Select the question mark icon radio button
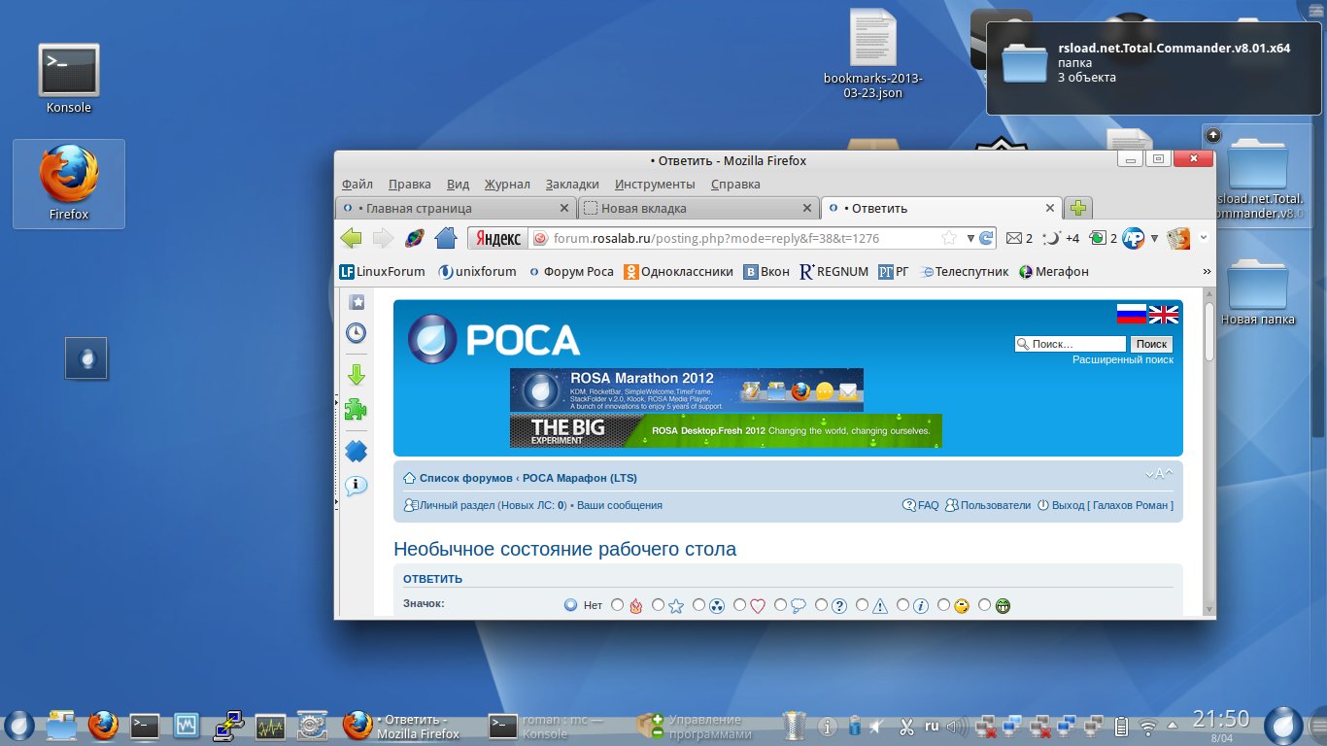The height and width of the screenshot is (746, 1327). 821,605
